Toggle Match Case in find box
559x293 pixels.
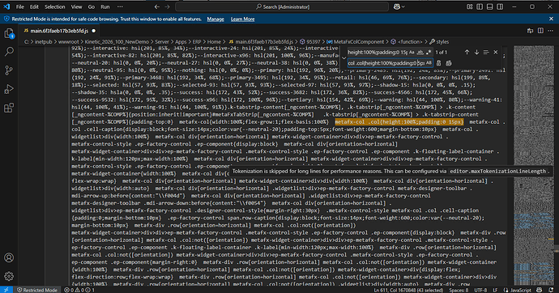pyautogui.click(x=412, y=53)
